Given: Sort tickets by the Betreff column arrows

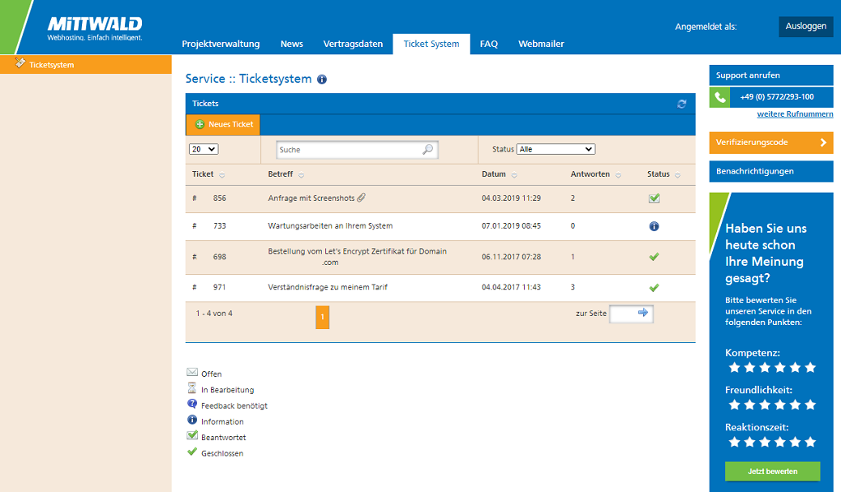Looking at the screenshot, I should 302,175.
